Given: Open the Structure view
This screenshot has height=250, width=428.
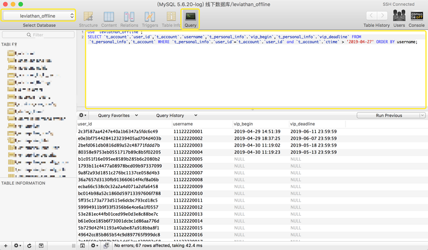Looking at the screenshot, I should pyautogui.click(x=88, y=19).
